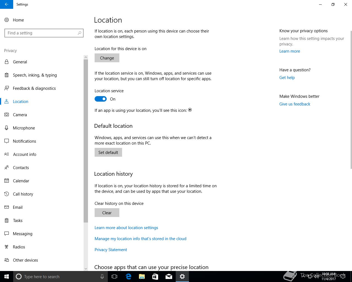The width and height of the screenshot is (352, 282).
Task: Click the Get help link
Action: 287,78
